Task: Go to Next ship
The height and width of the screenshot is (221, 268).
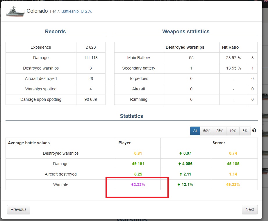Action: click(250, 209)
